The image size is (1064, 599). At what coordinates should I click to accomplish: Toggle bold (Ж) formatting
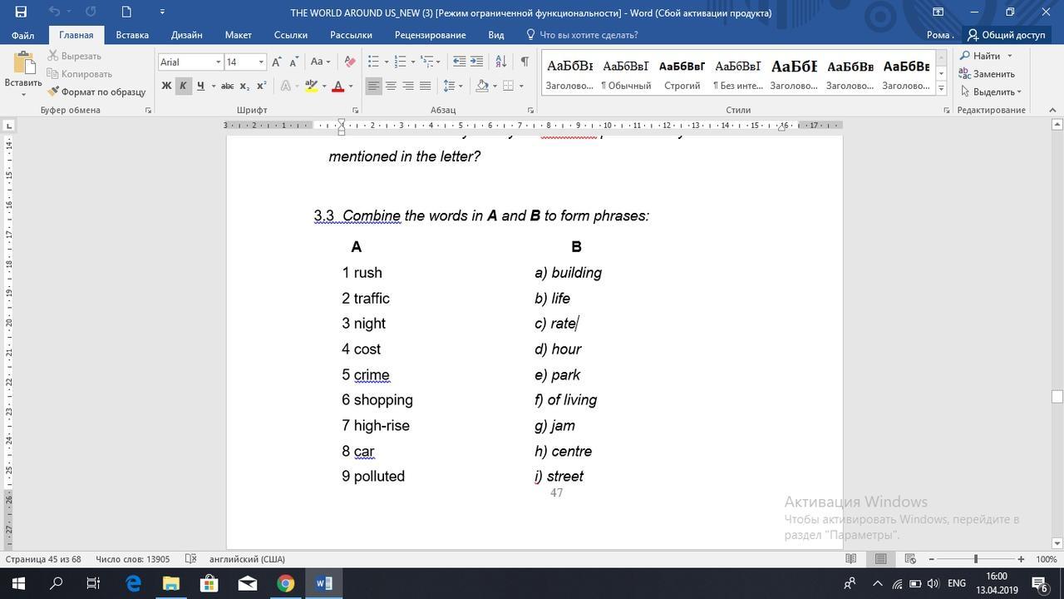(x=166, y=86)
